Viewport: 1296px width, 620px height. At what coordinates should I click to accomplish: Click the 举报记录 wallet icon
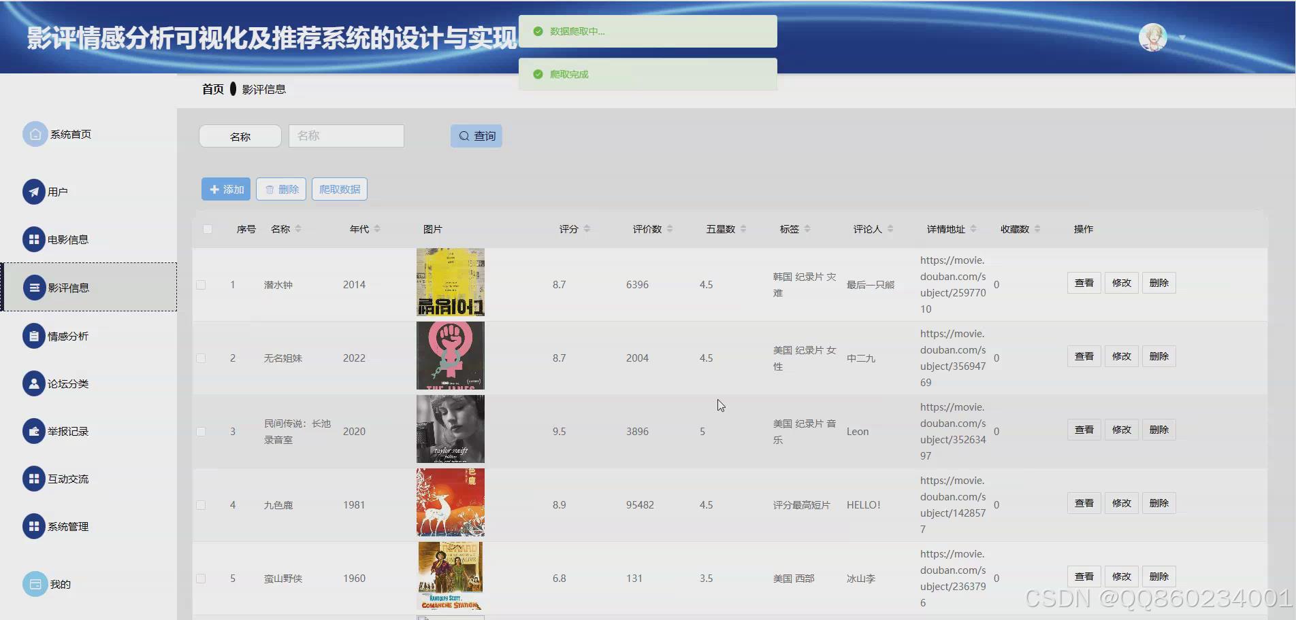[34, 431]
